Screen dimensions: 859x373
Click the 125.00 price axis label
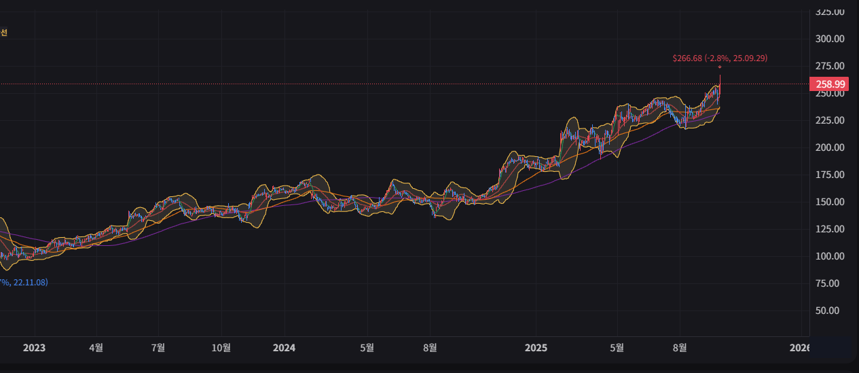point(830,229)
